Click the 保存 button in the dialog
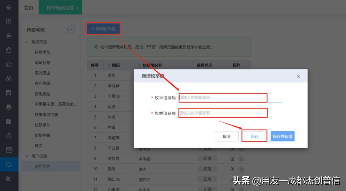This screenshot has height=191, width=346. point(254,136)
